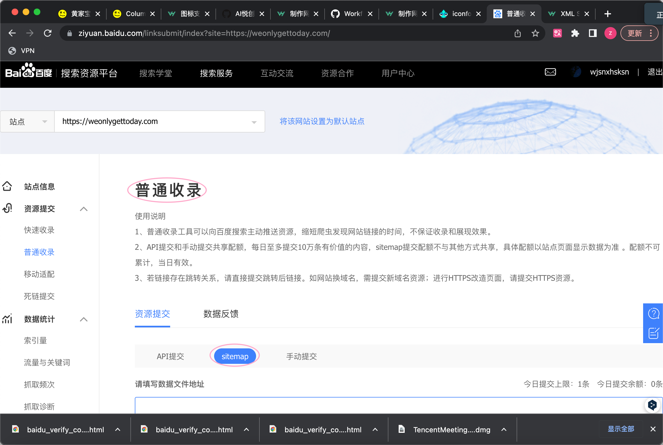
Task: Open the feedback edit floating icon
Action: click(x=653, y=333)
